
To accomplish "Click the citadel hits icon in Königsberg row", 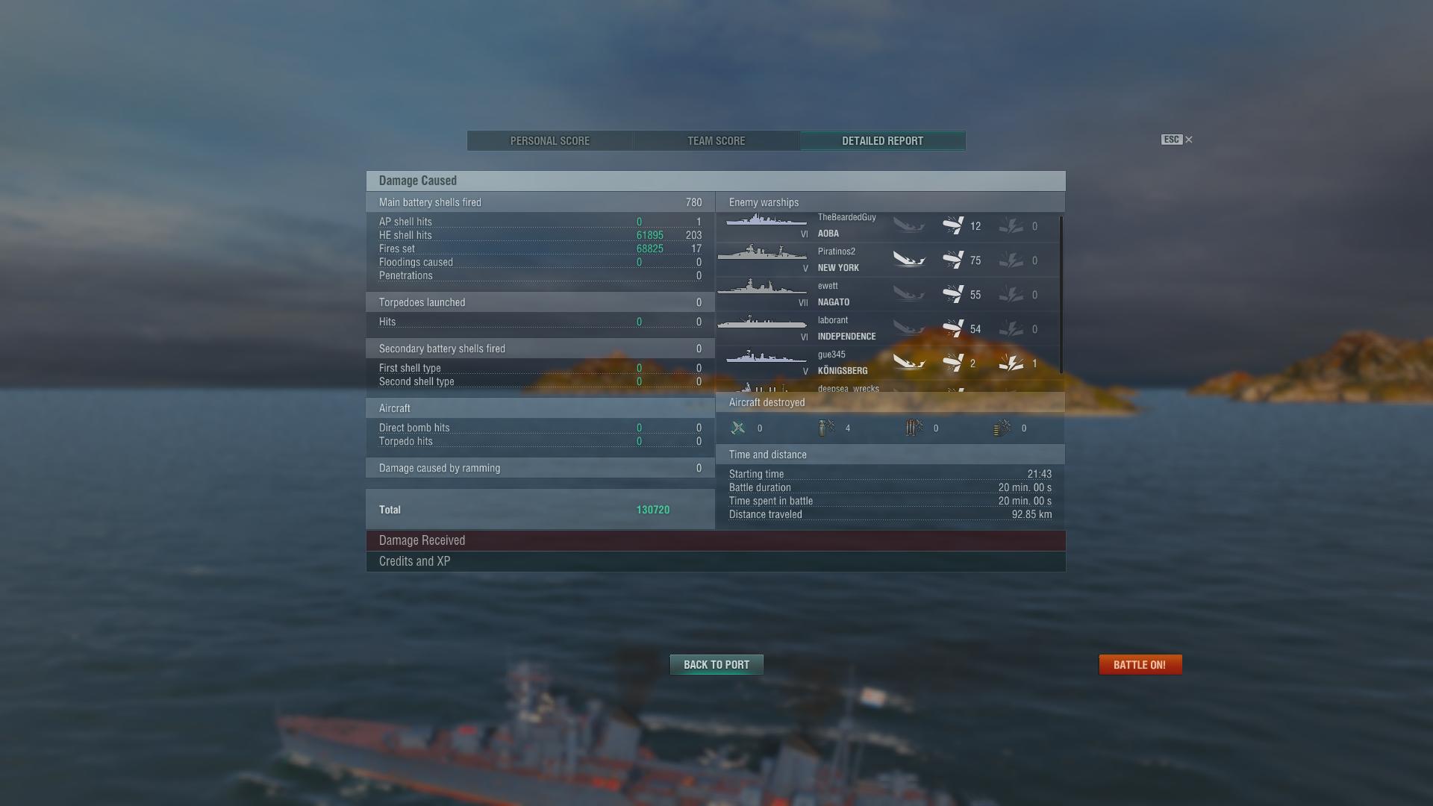I will 1011,363.
